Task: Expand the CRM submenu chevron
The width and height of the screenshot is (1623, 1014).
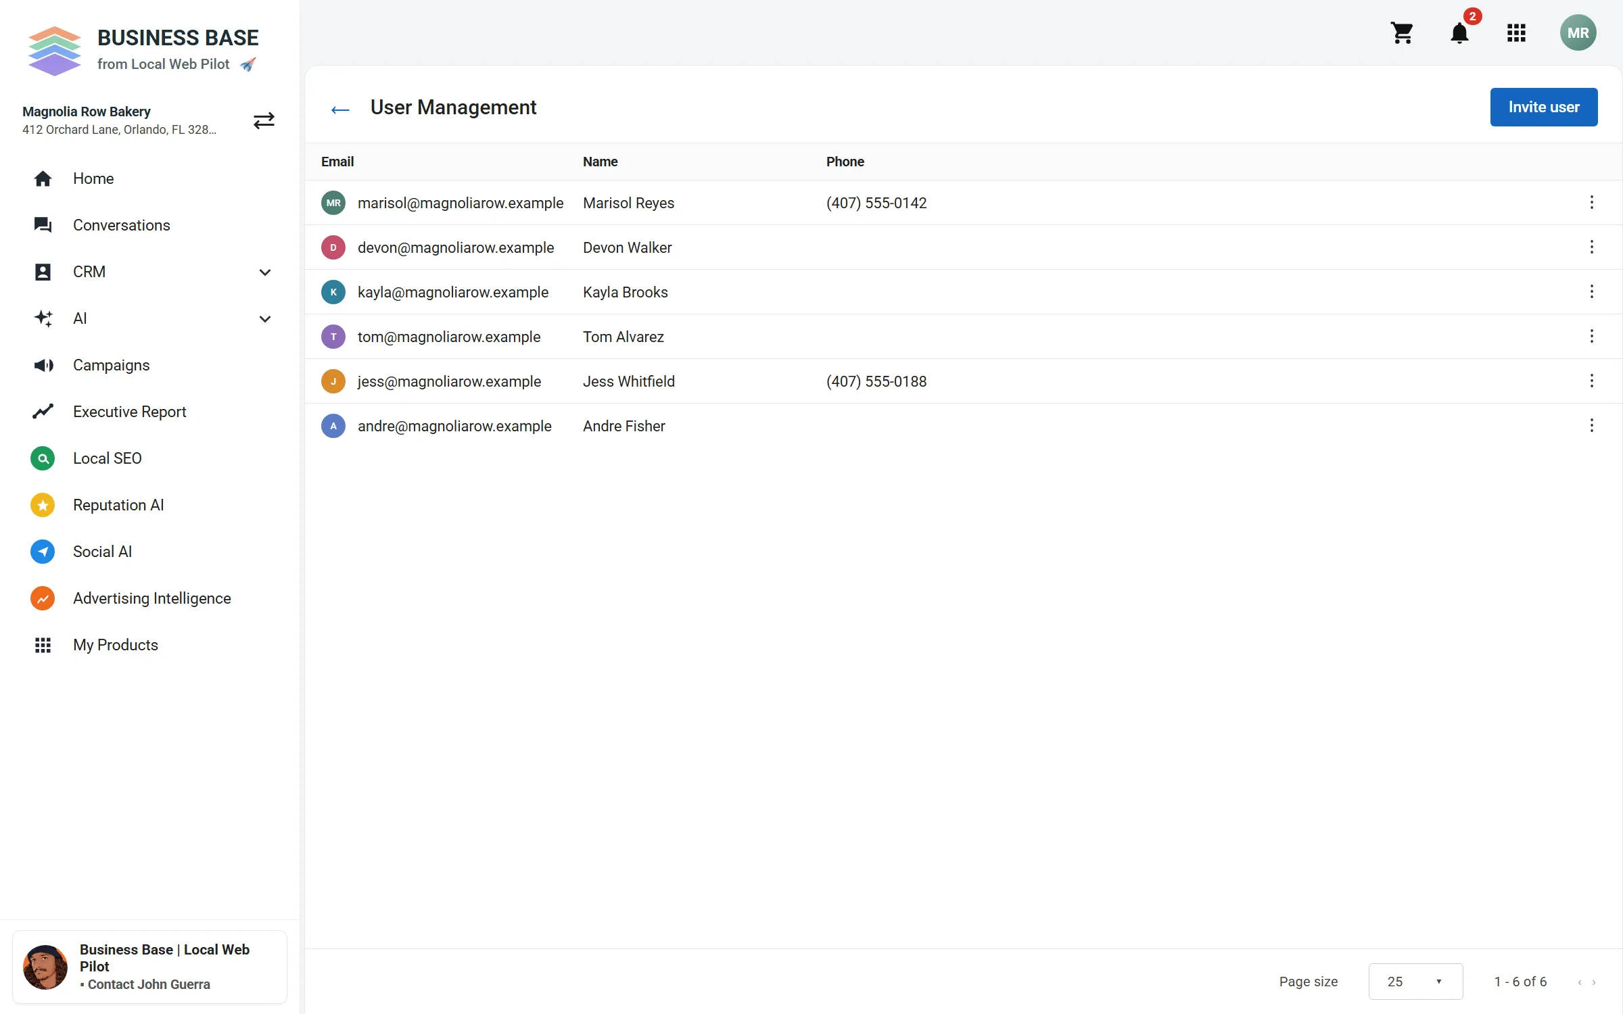Action: [x=265, y=272]
